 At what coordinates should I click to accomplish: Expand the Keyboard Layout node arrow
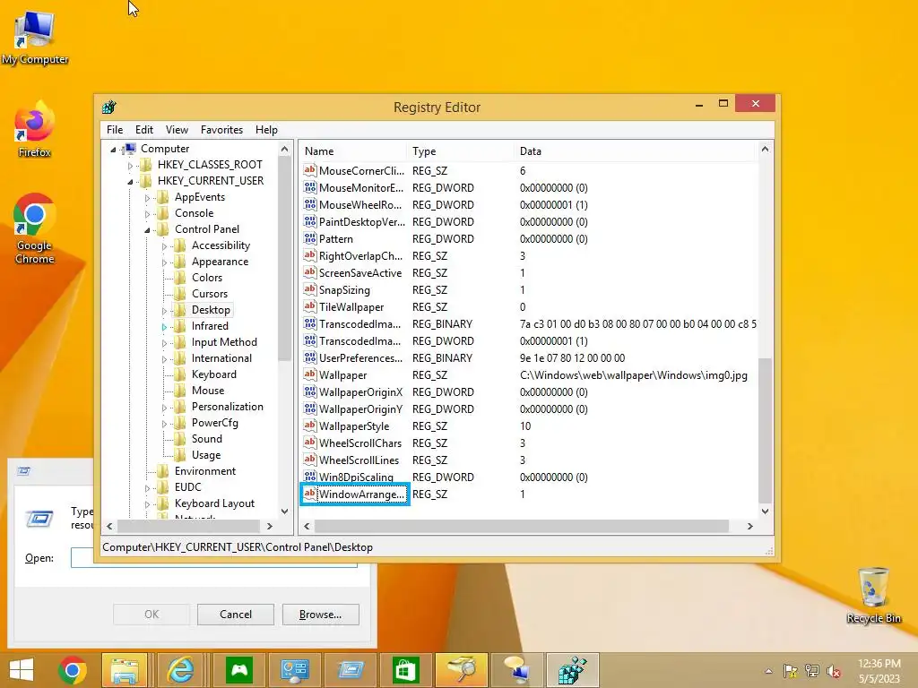coord(147,504)
